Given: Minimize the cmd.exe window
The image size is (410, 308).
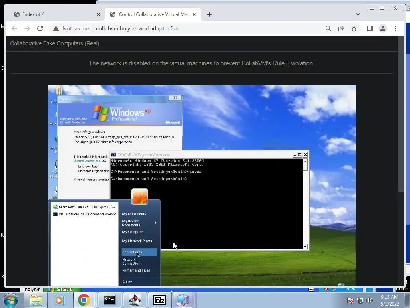Looking at the screenshot, I should pyautogui.click(x=295, y=155).
